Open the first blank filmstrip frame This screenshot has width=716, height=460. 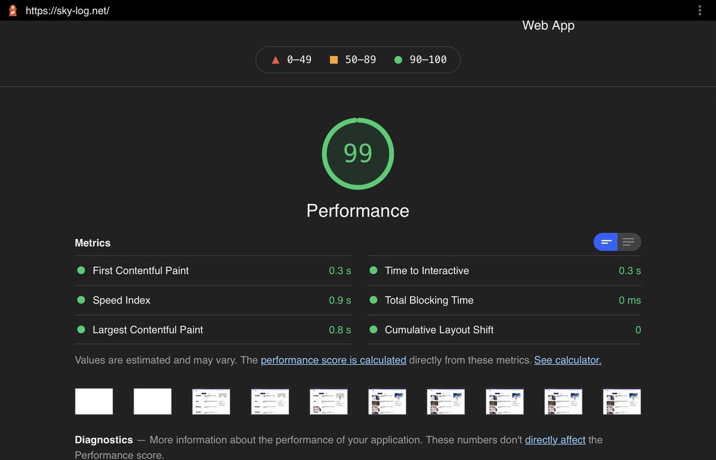click(x=94, y=402)
